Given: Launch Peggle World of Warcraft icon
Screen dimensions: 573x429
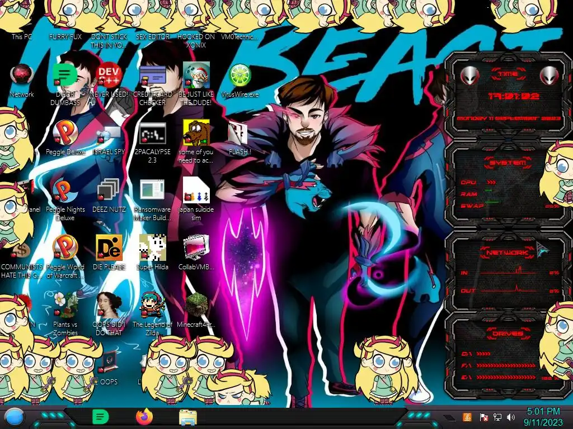Looking at the screenshot, I should click(x=65, y=247).
